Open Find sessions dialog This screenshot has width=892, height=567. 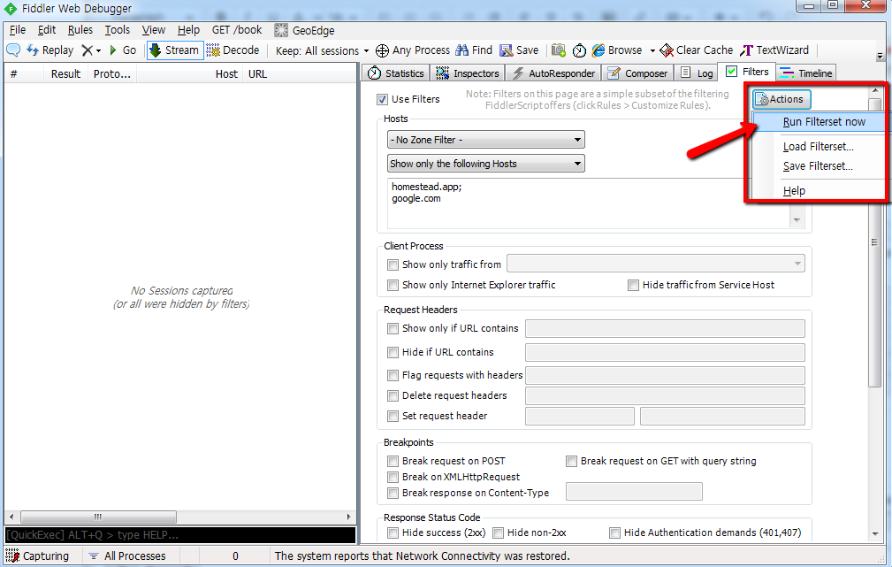474,50
